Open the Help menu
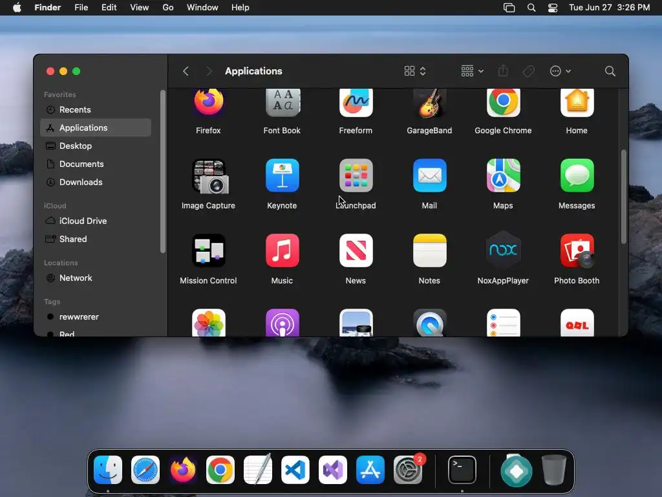The width and height of the screenshot is (662, 497). coord(240,8)
